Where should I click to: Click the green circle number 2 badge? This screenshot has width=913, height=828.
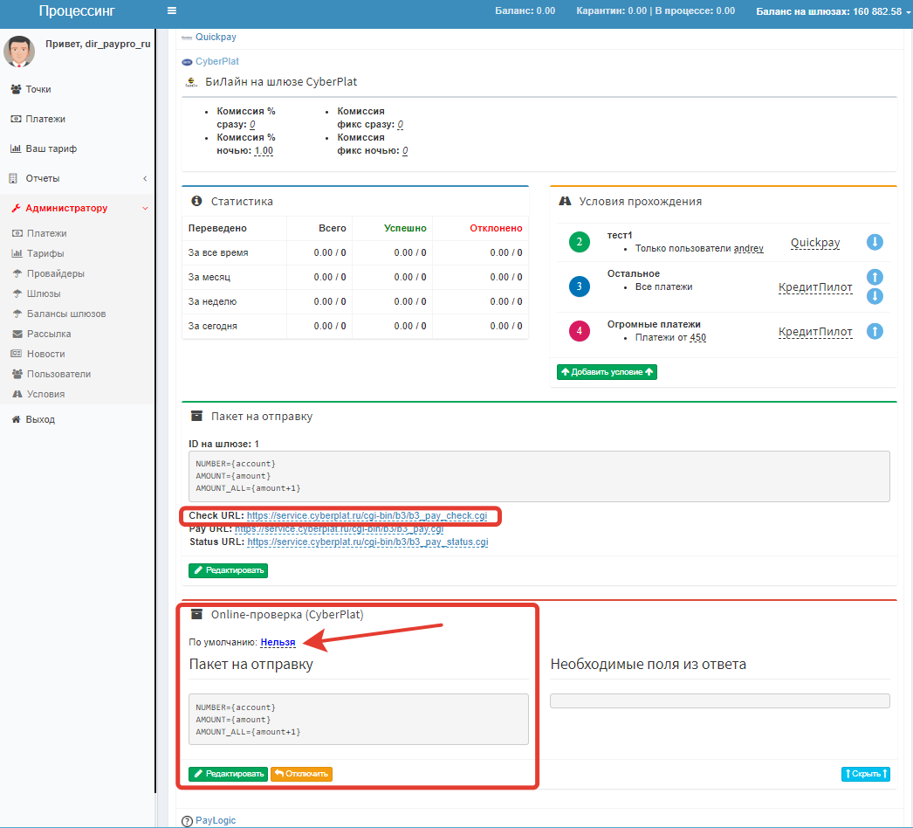tap(580, 242)
